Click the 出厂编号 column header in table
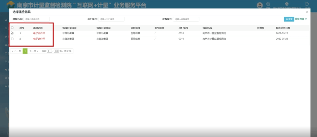Image resolution: width=317 pixels, height=137 pixels. coord(183,28)
